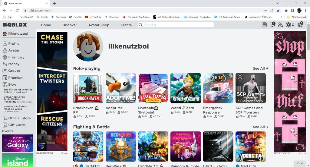Open the Robux icon in header
The height and width of the screenshot is (167, 310).
(289, 25)
